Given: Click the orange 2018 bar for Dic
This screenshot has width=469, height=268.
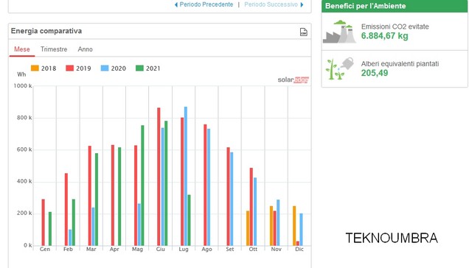Looking at the screenshot, I should point(294,226).
